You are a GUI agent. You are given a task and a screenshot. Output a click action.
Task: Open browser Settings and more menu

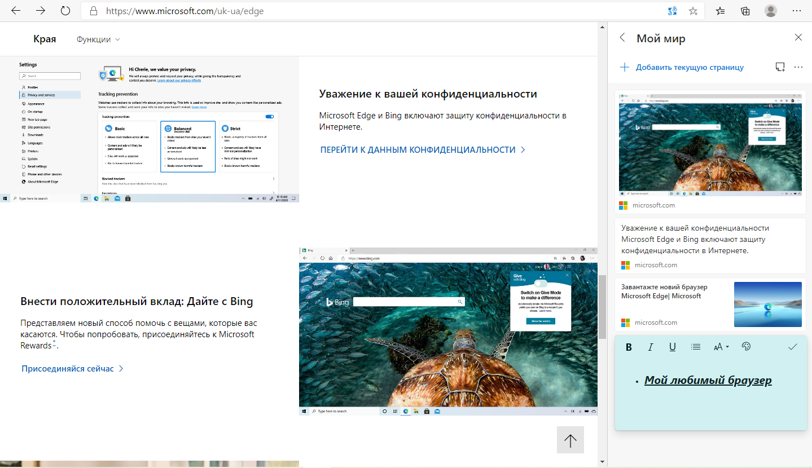pyautogui.click(x=797, y=11)
